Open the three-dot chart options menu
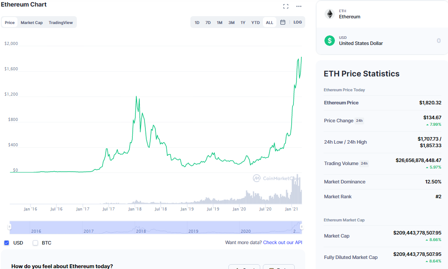The image size is (448, 269). [x=299, y=6]
